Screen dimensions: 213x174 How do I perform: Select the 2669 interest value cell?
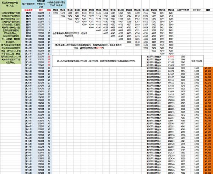point(183,56)
